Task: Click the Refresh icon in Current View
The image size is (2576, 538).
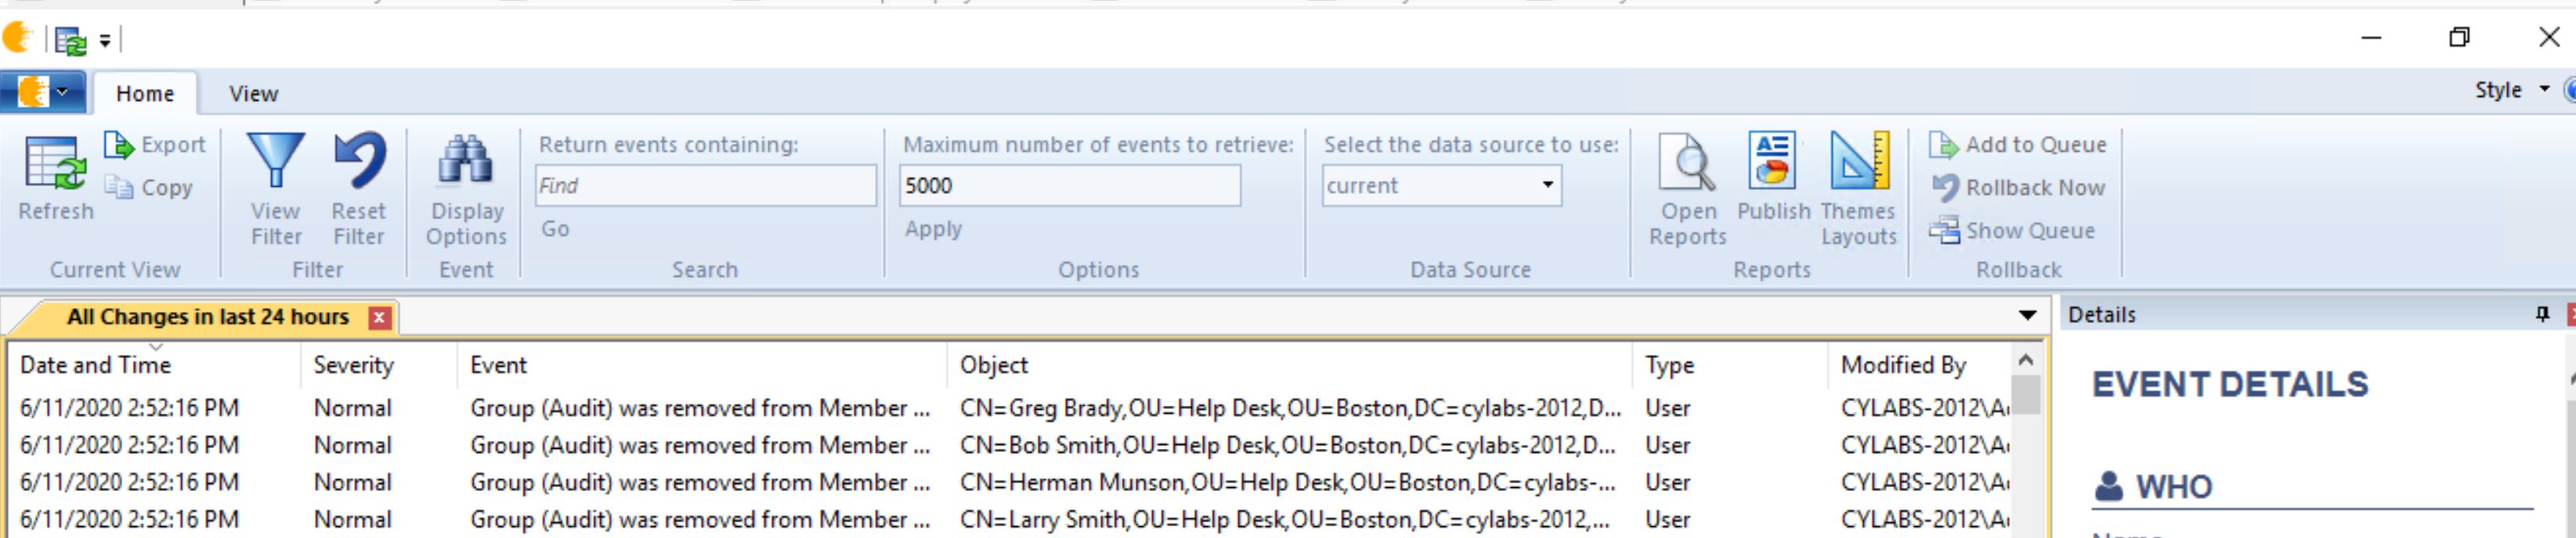Action: (x=56, y=163)
